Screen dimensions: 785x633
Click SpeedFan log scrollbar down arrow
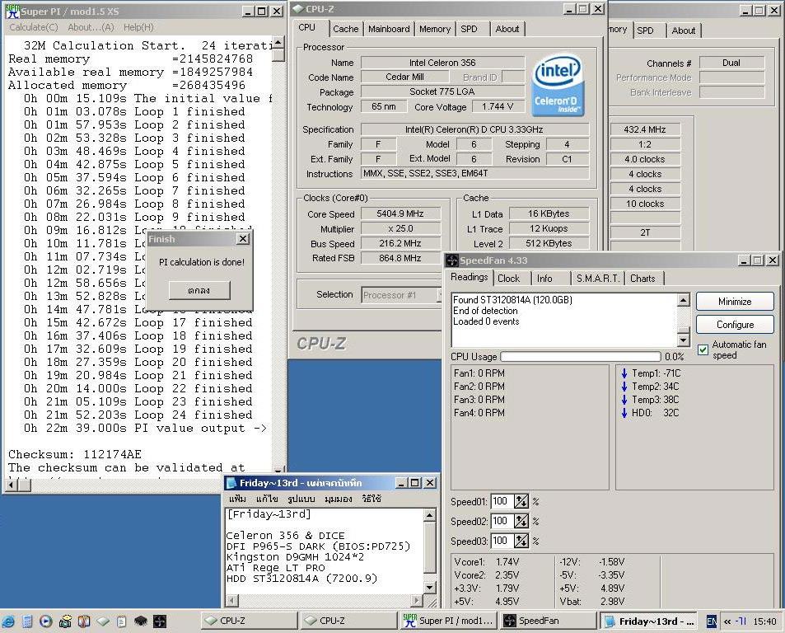point(683,340)
